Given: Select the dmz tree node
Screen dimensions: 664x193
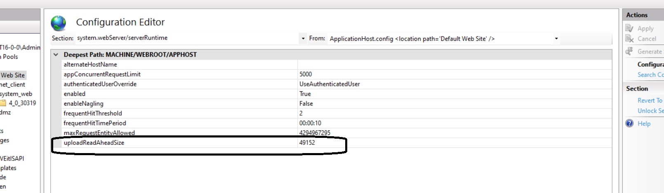Looking at the screenshot, I should coord(5,112).
